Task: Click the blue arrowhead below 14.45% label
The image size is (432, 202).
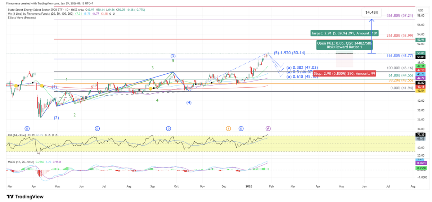Action: tap(372, 21)
